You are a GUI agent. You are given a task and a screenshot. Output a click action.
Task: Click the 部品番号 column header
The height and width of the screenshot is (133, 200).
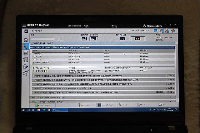(72, 50)
